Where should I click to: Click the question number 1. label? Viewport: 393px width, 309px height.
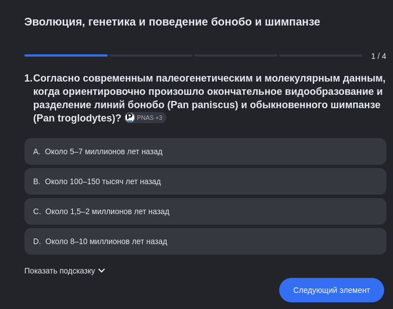(28, 78)
